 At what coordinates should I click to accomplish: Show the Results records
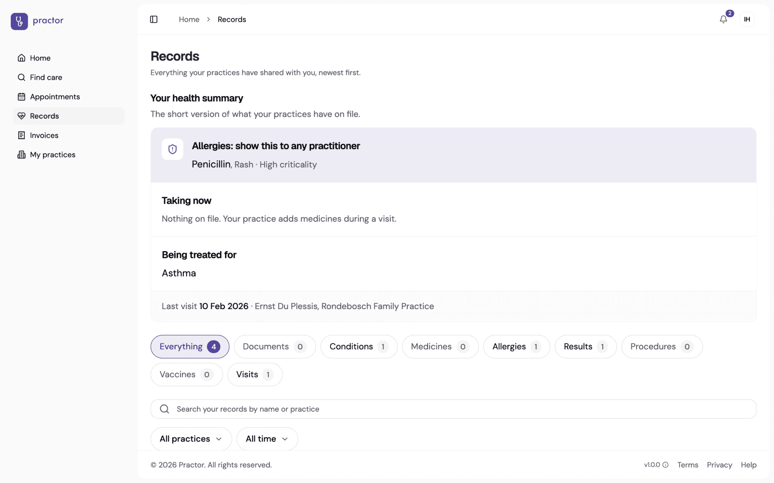click(585, 346)
